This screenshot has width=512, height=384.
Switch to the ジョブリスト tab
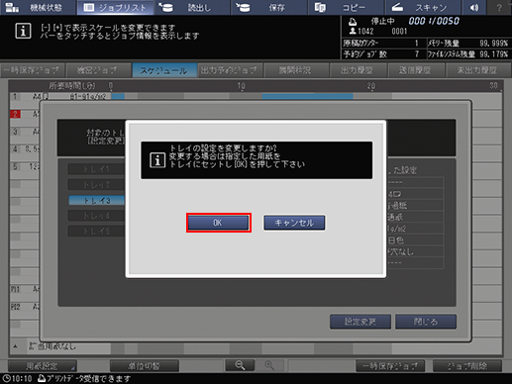115,7
